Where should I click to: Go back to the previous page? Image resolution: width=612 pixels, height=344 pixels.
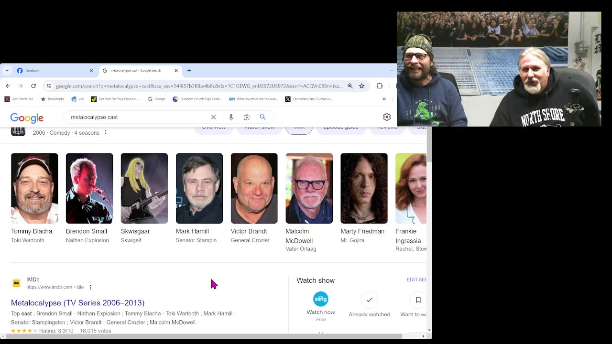click(8, 86)
